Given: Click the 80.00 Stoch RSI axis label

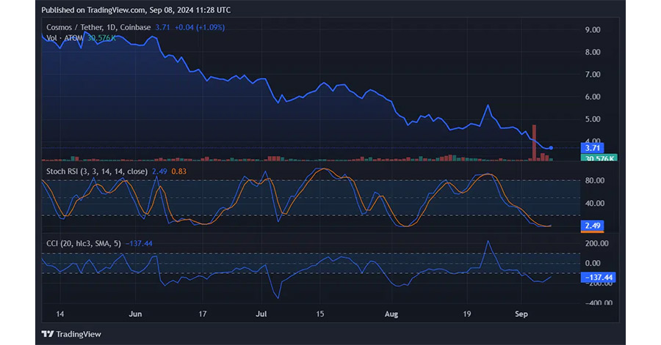Looking at the screenshot, I should [595, 181].
